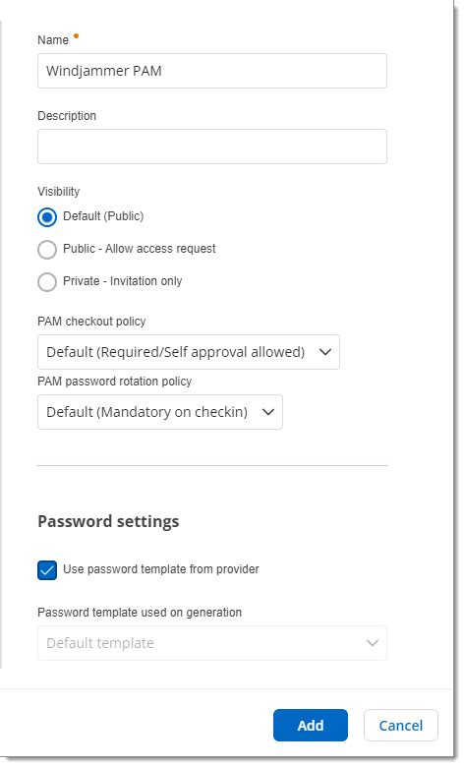The height and width of the screenshot is (767, 464).
Task: Open the Default template dropdown
Action: [x=212, y=643]
